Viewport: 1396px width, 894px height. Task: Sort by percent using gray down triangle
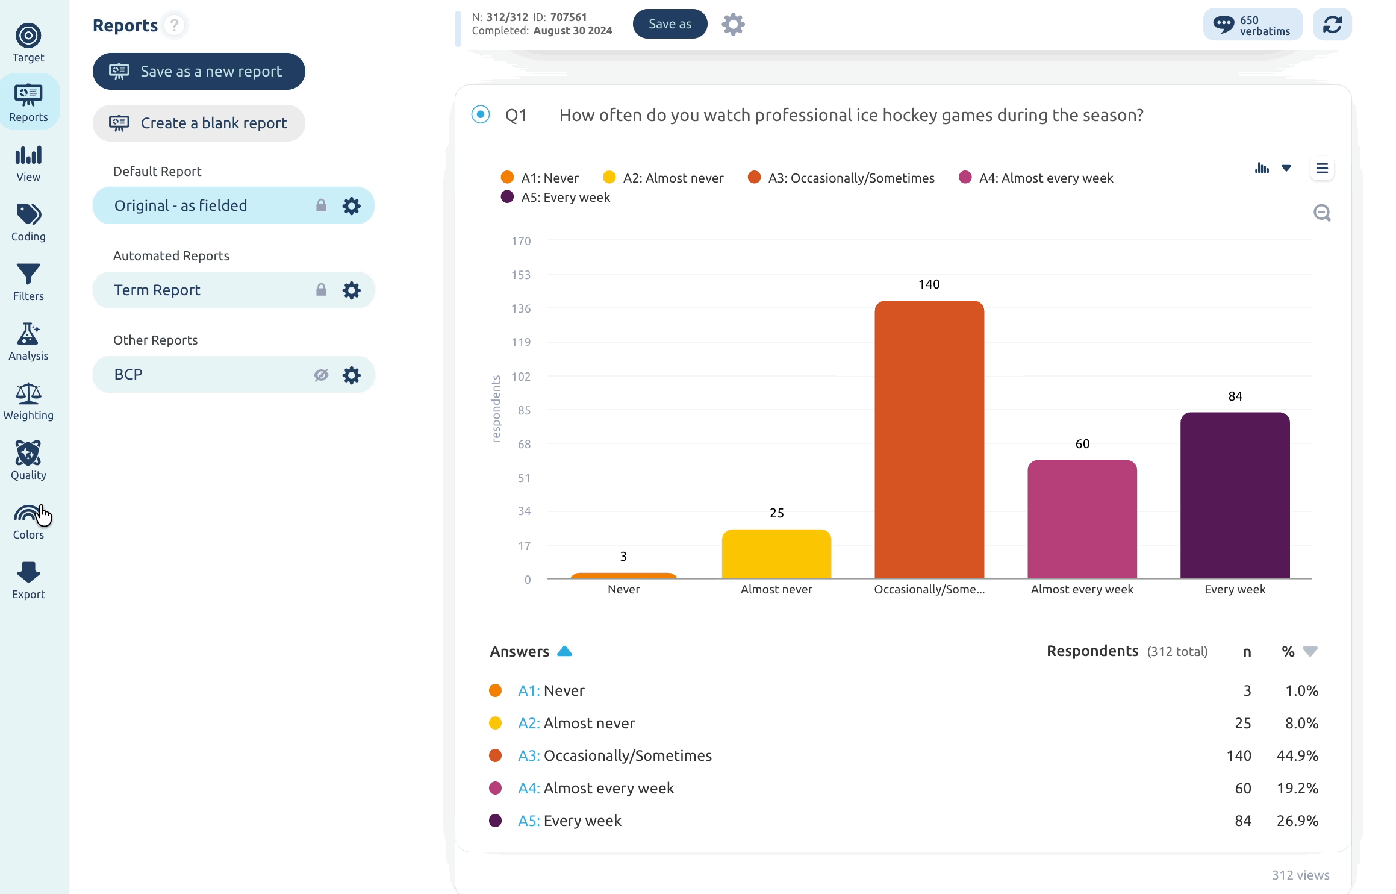coord(1310,651)
